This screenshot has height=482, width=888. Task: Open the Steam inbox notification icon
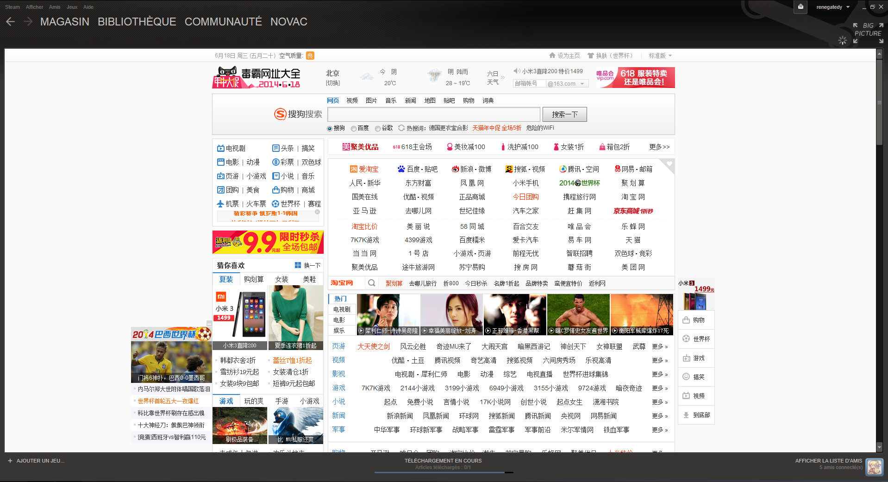pos(800,7)
